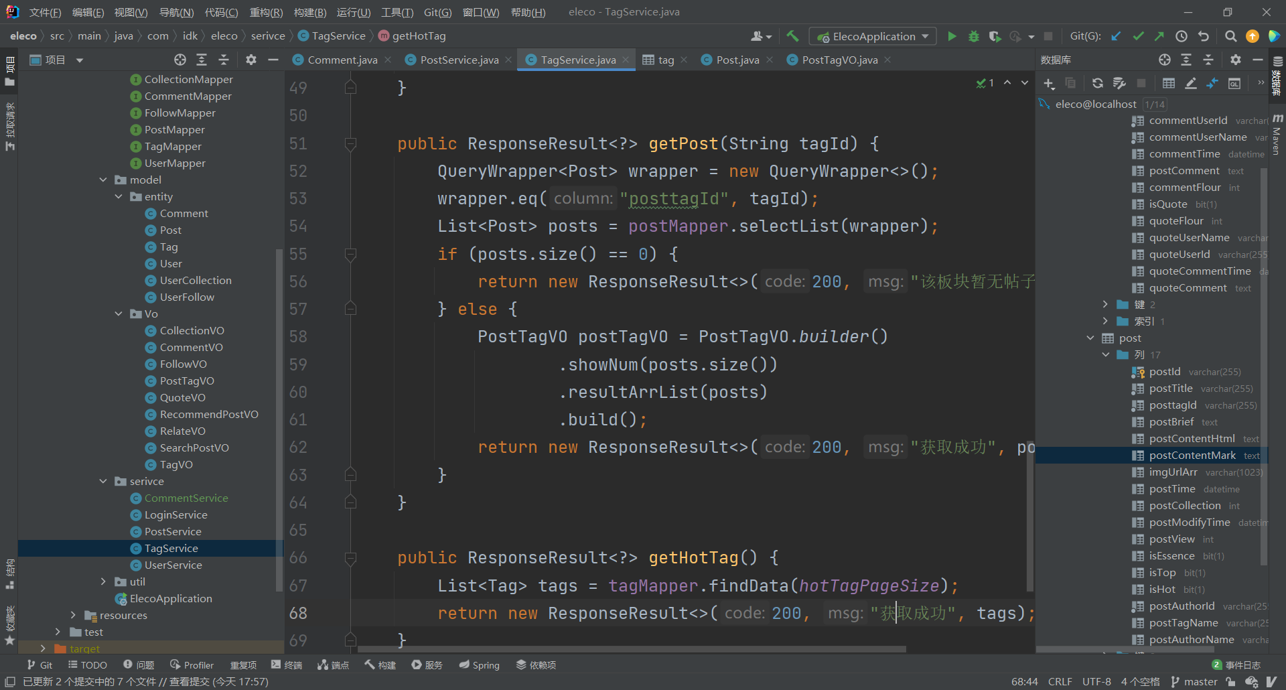Collapse all in project panel
Image resolution: width=1286 pixels, height=690 pixels.
pos(224,60)
